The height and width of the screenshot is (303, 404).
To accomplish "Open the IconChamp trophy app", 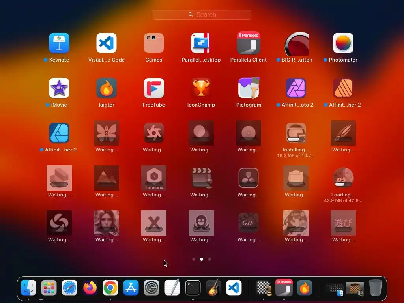I will [x=201, y=88].
